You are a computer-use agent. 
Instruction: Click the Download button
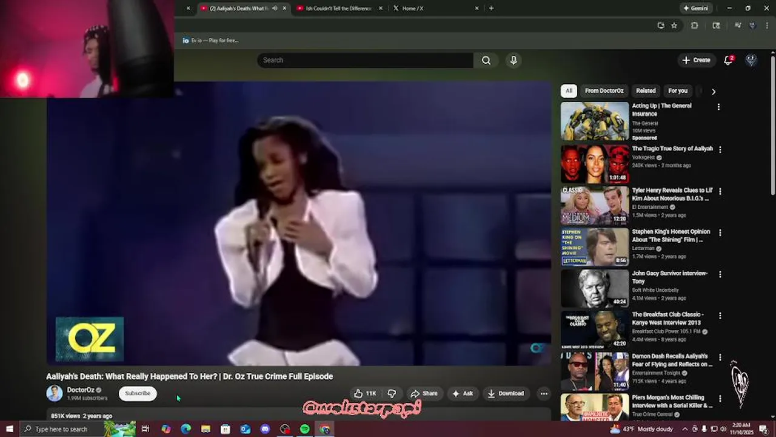(x=506, y=393)
